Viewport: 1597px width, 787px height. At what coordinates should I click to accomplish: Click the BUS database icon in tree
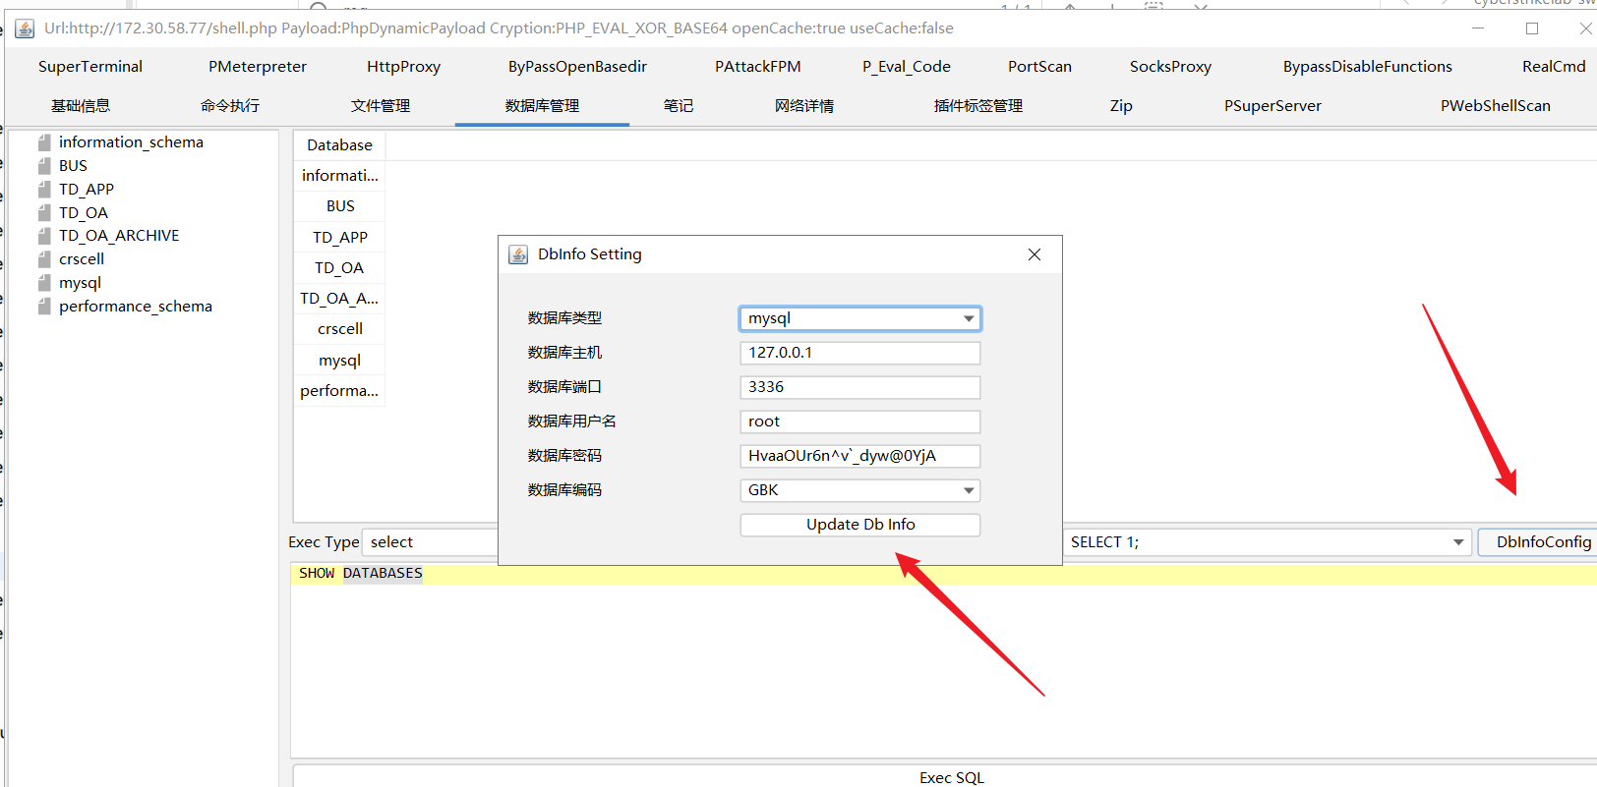(44, 166)
